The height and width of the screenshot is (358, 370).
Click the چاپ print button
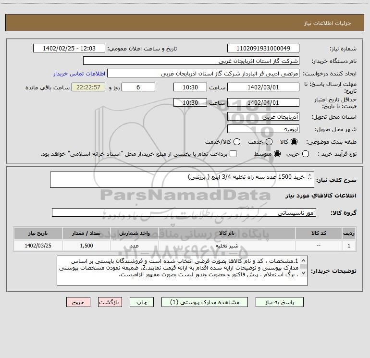[142, 302]
